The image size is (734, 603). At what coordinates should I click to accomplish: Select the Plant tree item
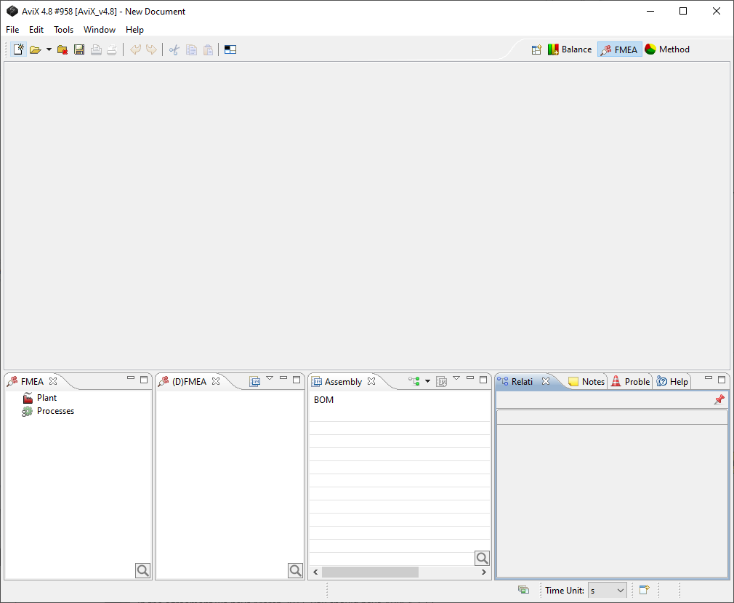[47, 398]
